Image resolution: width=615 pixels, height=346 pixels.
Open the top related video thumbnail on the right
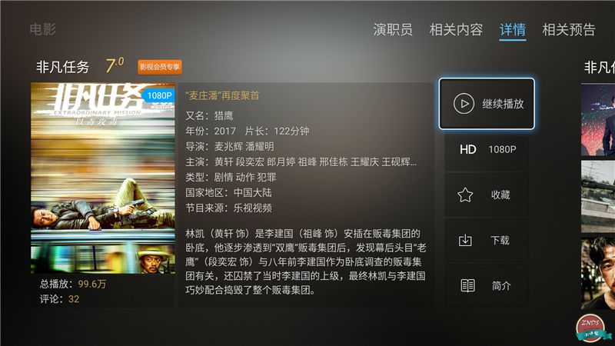(x=598, y=120)
